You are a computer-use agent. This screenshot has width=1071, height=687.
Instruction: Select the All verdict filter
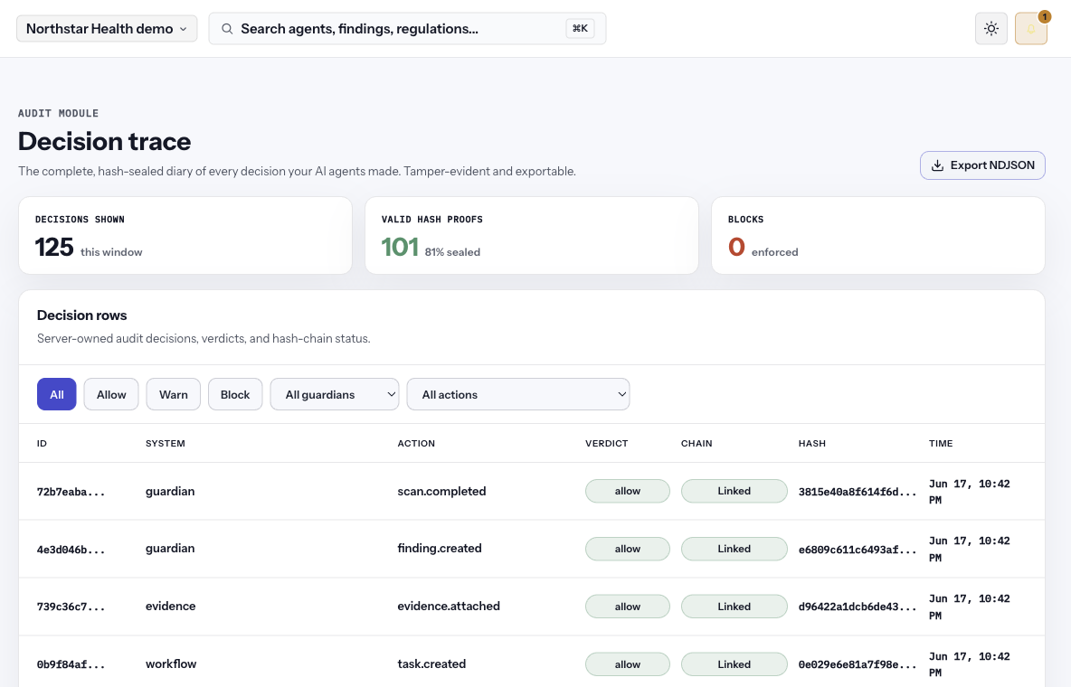(x=57, y=394)
